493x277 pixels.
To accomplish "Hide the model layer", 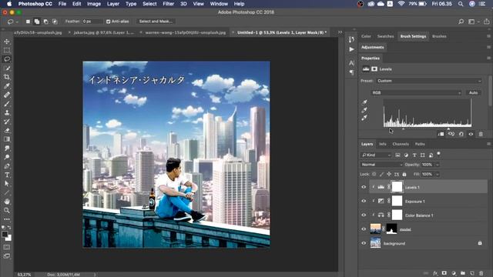I will (x=364, y=229).
